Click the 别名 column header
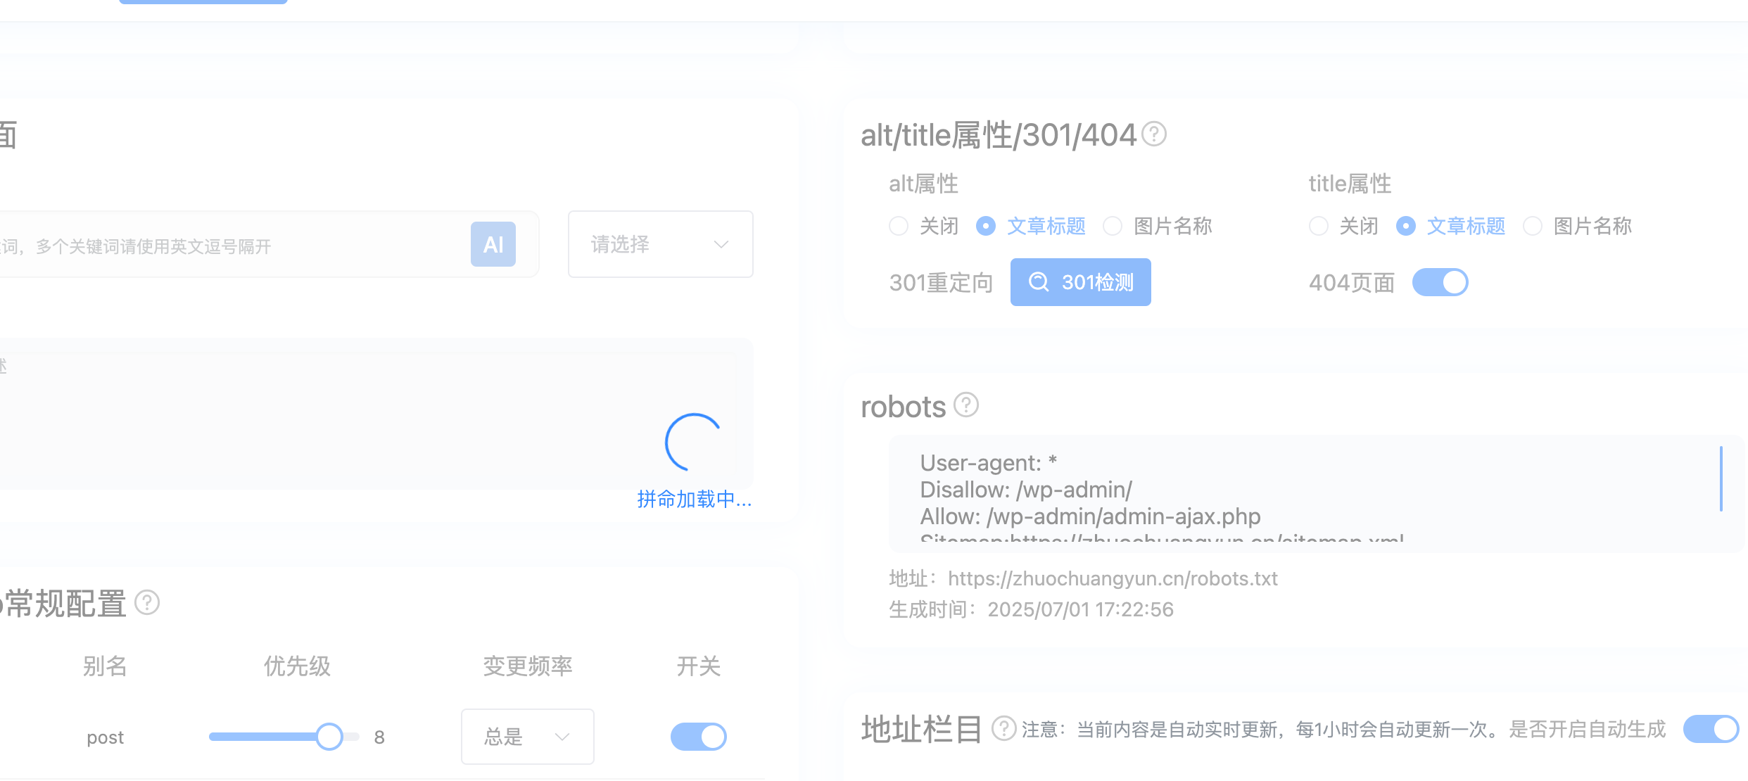The height and width of the screenshot is (781, 1748). tap(105, 666)
